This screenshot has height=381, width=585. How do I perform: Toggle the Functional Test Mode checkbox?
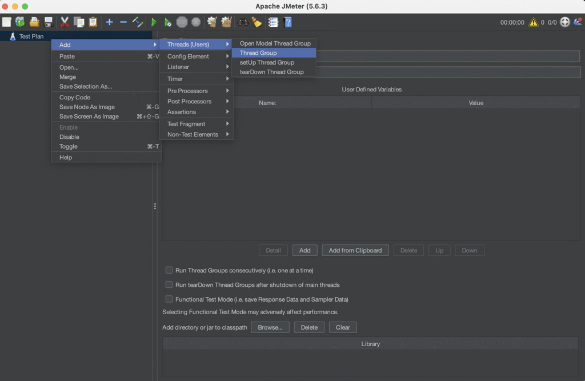(x=169, y=299)
